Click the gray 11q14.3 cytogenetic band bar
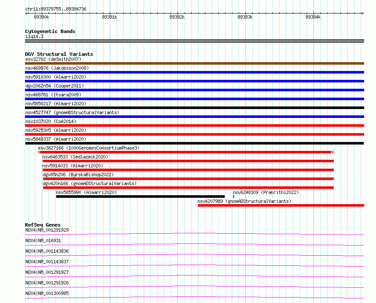 click(194, 41)
